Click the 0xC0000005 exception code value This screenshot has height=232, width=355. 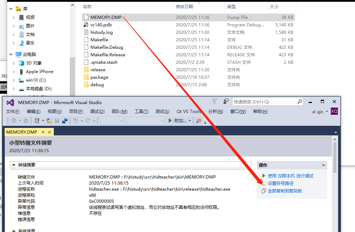pos(101,201)
